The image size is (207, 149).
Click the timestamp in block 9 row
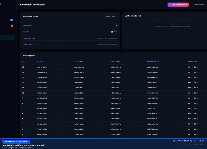(x=193, y=98)
